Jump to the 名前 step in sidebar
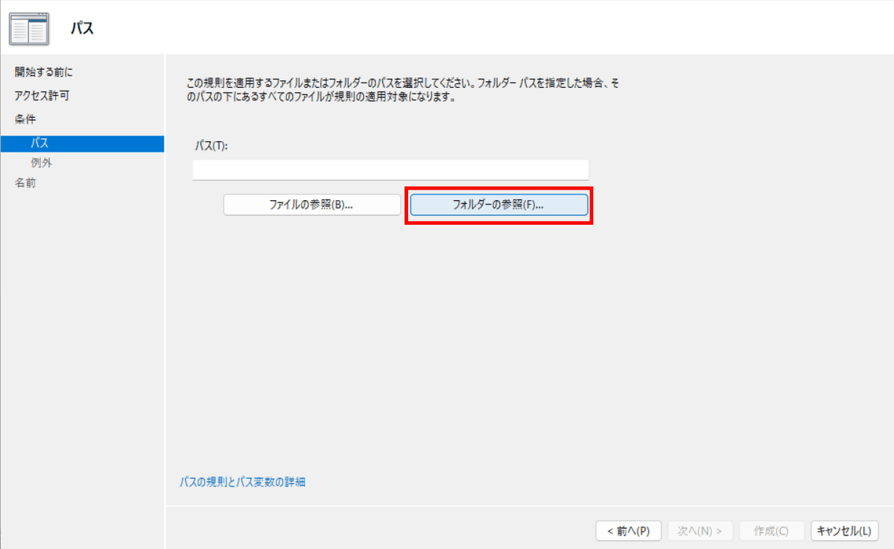The image size is (894, 549). (x=25, y=183)
